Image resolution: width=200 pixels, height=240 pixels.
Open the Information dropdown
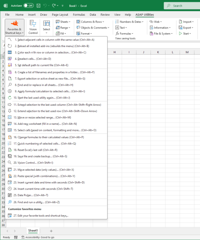pos(160,28)
